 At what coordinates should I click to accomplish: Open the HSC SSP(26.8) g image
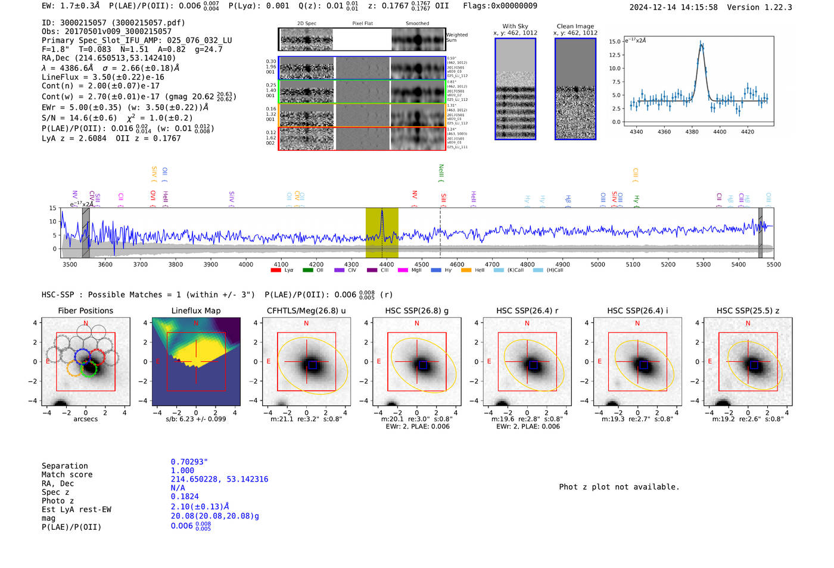(x=417, y=362)
